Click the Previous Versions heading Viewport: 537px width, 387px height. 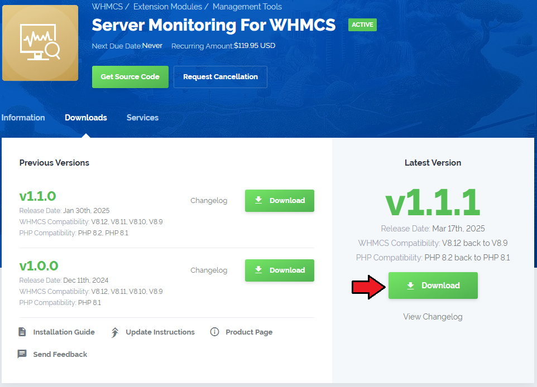coord(54,162)
